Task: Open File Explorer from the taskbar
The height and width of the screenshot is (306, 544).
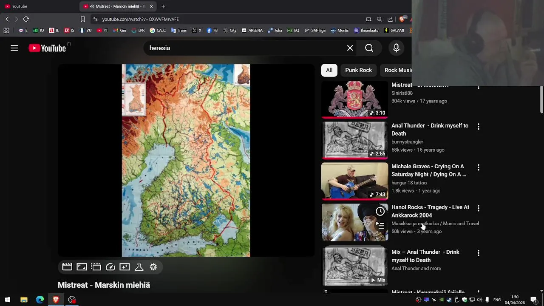Action: pos(24,300)
